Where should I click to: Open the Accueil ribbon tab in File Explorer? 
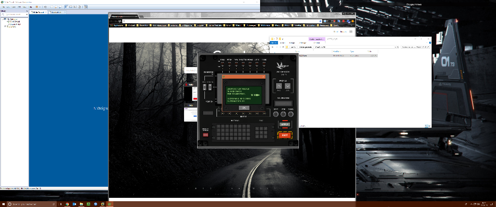(282, 43)
